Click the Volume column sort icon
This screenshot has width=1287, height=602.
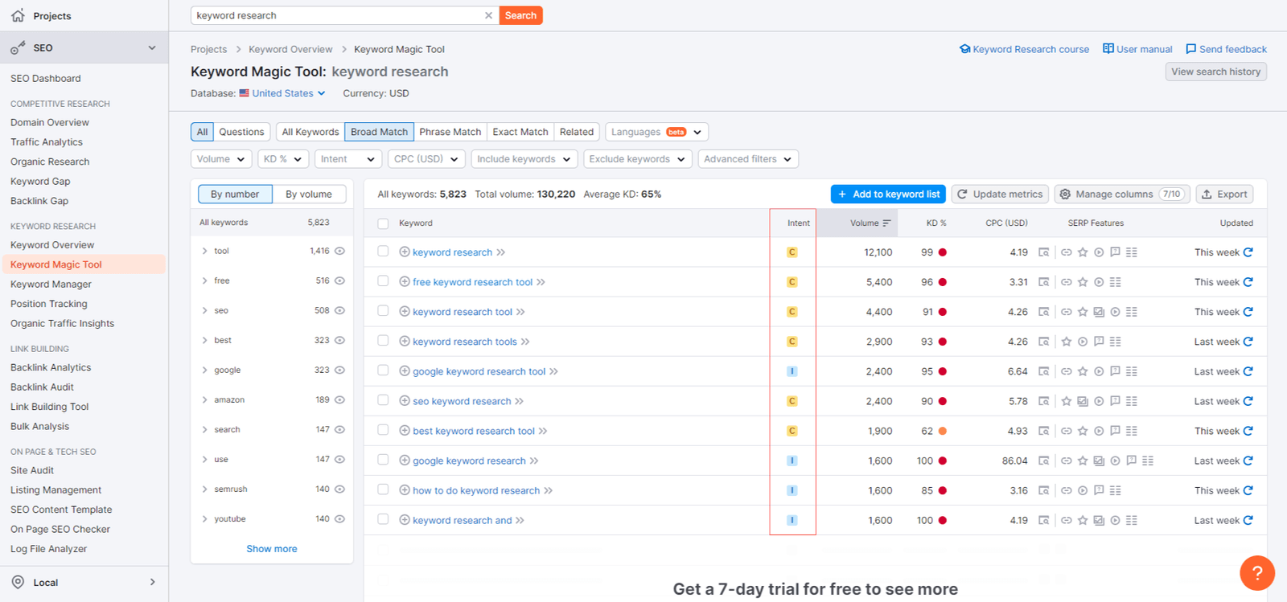click(886, 223)
